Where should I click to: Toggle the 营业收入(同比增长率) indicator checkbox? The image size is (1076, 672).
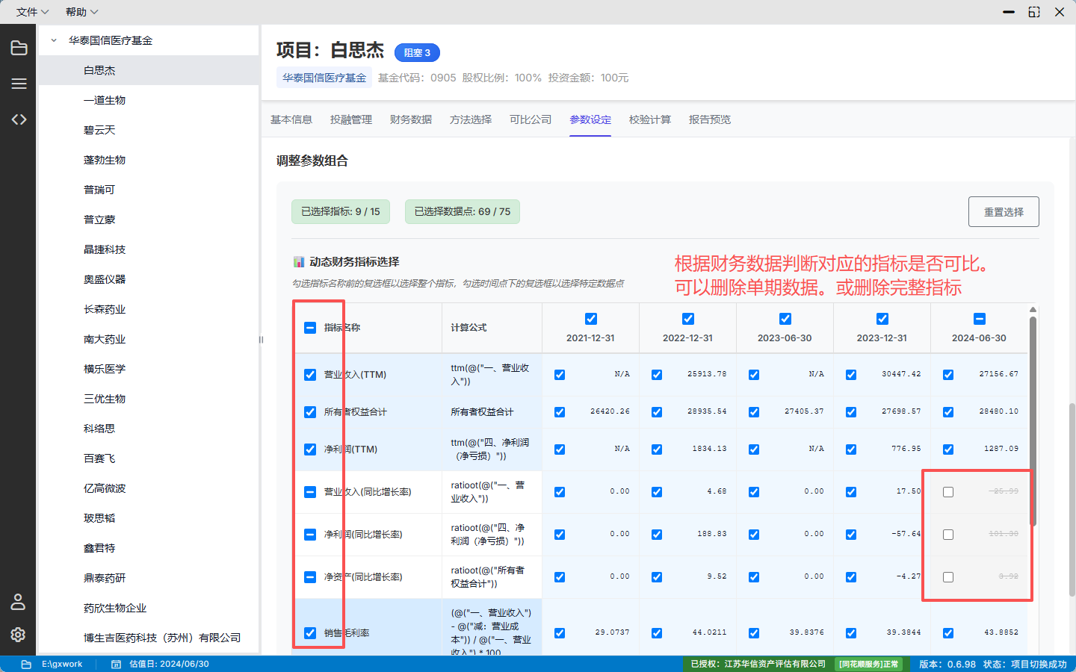coord(310,492)
